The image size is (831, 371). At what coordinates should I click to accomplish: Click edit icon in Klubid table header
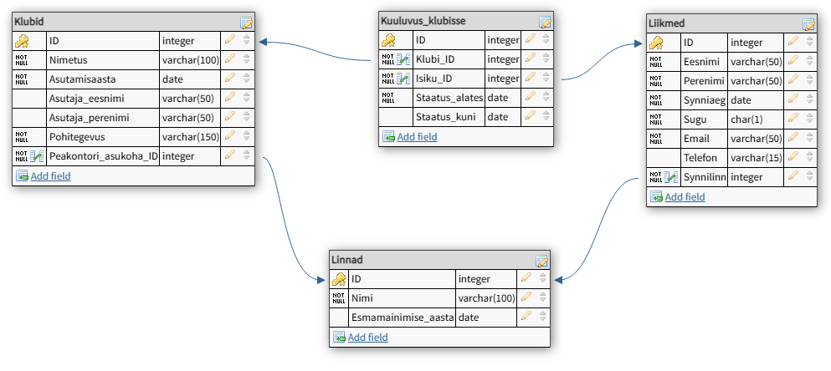tap(246, 23)
